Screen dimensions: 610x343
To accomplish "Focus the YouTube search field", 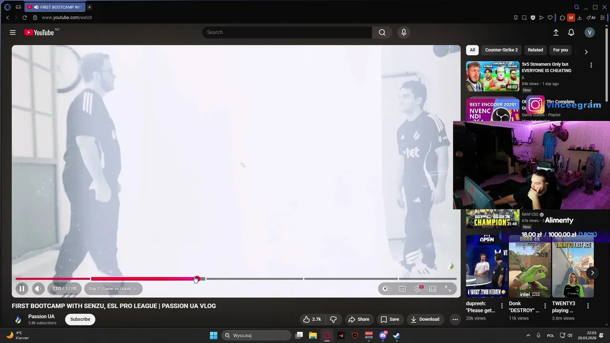I will (287, 32).
